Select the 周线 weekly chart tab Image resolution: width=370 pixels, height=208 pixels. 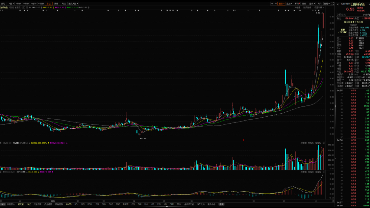(x=56, y=4)
